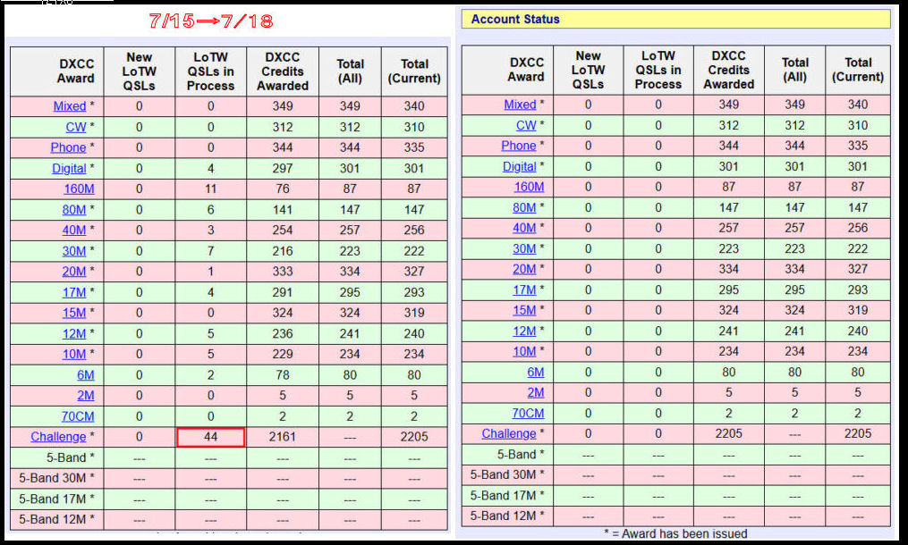This screenshot has height=545, width=908.
Task: Open 20M link under Account Status
Action: click(524, 269)
